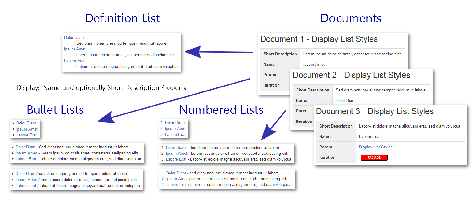The width and height of the screenshot is (475, 208).
Task: Open the Display List Styles parent link
Action: pyautogui.click(x=375, y=147)
